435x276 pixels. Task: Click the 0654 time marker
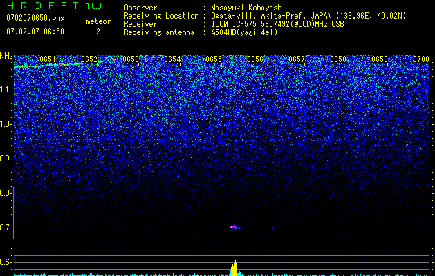pyautogui.click(x=172, y=59)
